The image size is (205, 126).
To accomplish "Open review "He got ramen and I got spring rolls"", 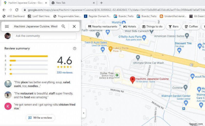I will coord(45,106).
